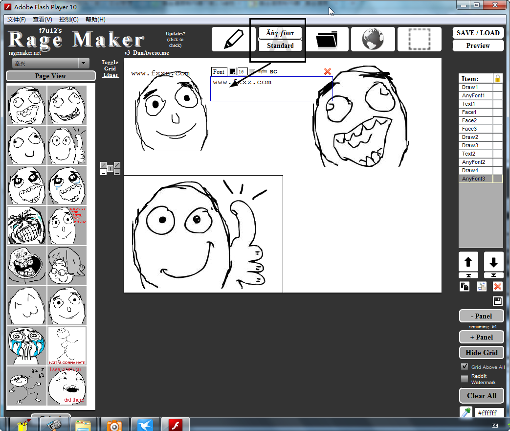
Task: Select the dashed rectangle selection tool
Action: tap(420, 39)
